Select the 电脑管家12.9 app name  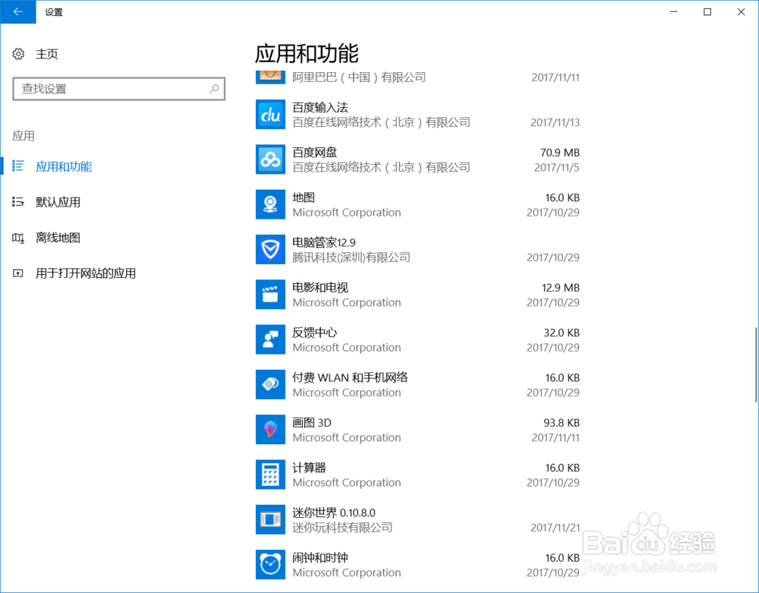tap(324, 242)
